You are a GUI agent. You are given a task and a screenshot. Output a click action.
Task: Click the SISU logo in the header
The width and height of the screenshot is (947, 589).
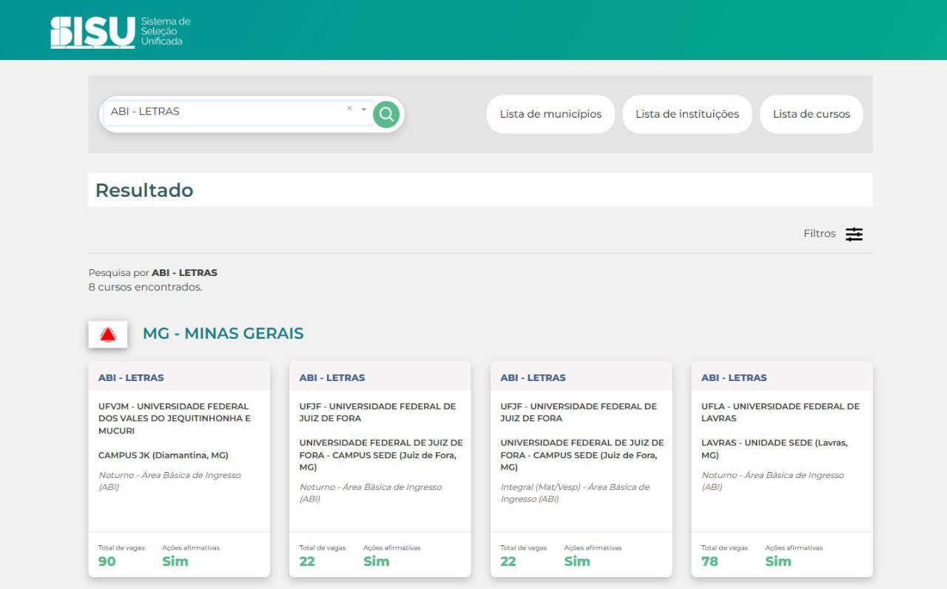click(x=93, y=33)
